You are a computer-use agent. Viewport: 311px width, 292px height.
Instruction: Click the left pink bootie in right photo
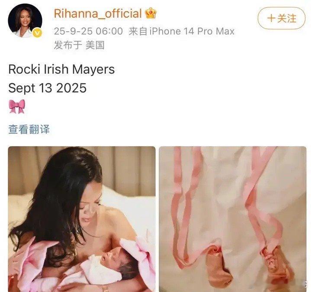click(218, 266)
